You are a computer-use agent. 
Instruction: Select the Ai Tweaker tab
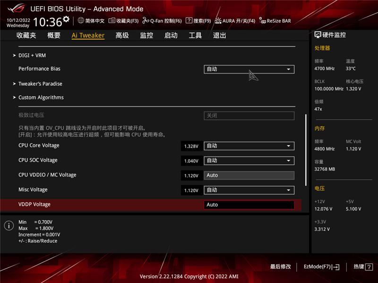click(88, 35)
